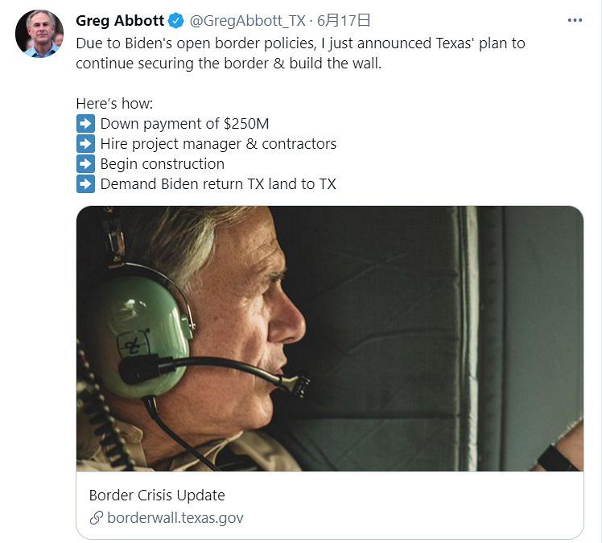Viewport: 602px width, 543px height.
Task: Click "Hire project manager & contractors" text
Action: click(218, 144)
